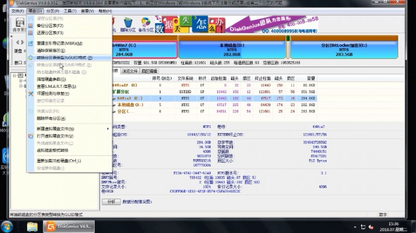Go to previous disk with left arrow
Viewport: 416px width, 233px height.
18,42
